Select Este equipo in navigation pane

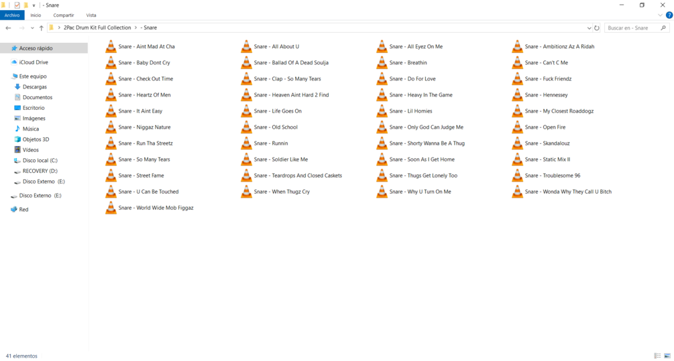[33, 76]
